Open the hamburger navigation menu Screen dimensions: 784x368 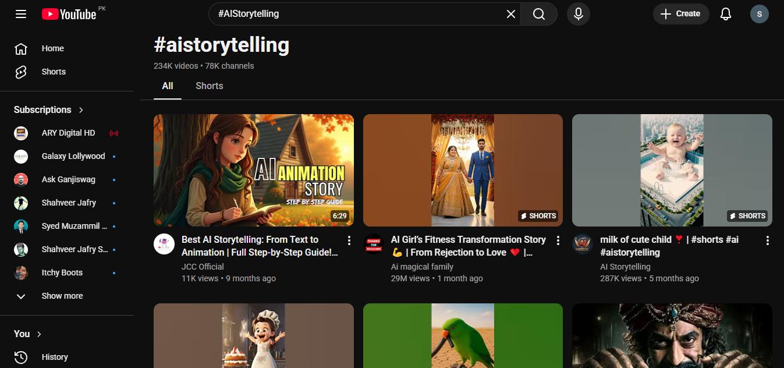coord(21,14)
